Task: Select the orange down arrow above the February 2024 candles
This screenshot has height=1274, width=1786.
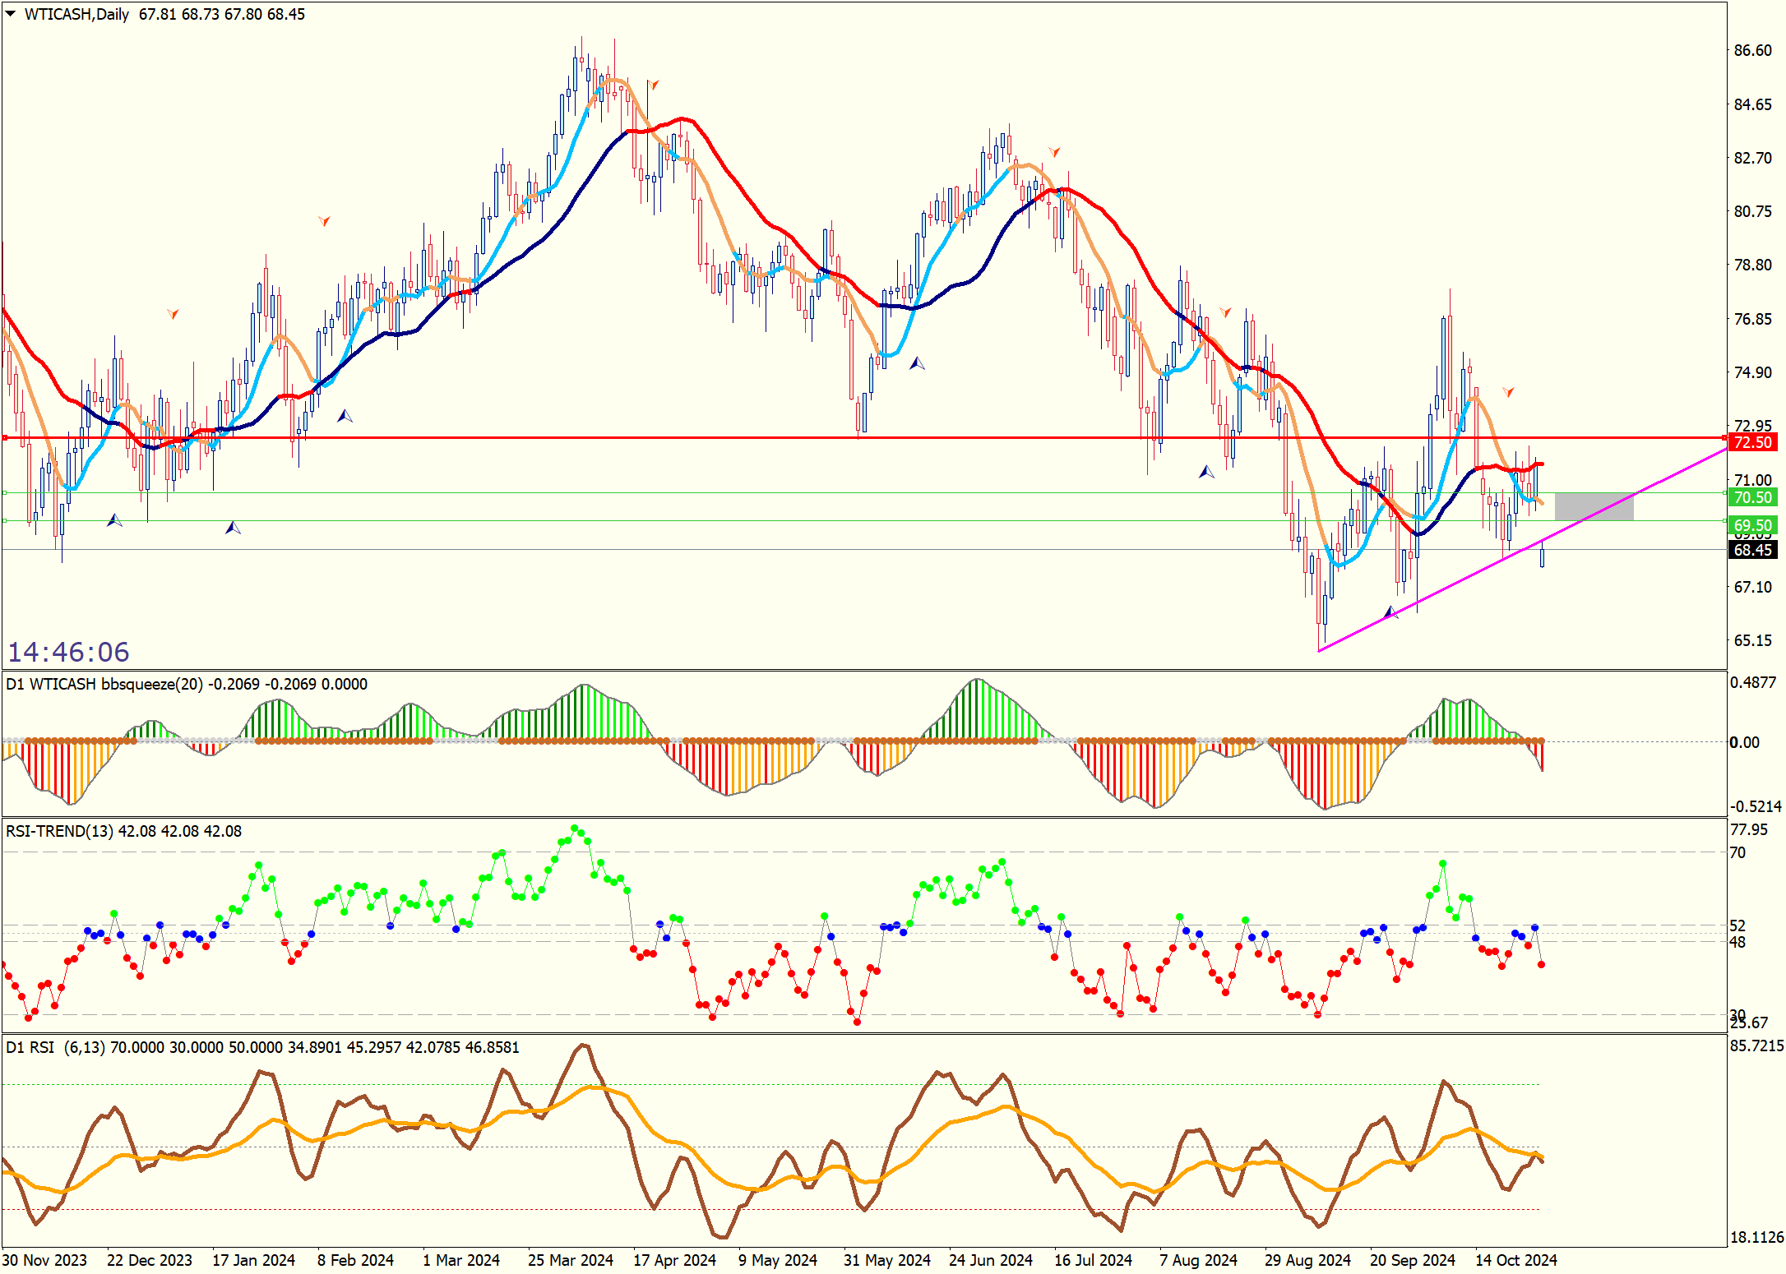Action: coord(324,220)
